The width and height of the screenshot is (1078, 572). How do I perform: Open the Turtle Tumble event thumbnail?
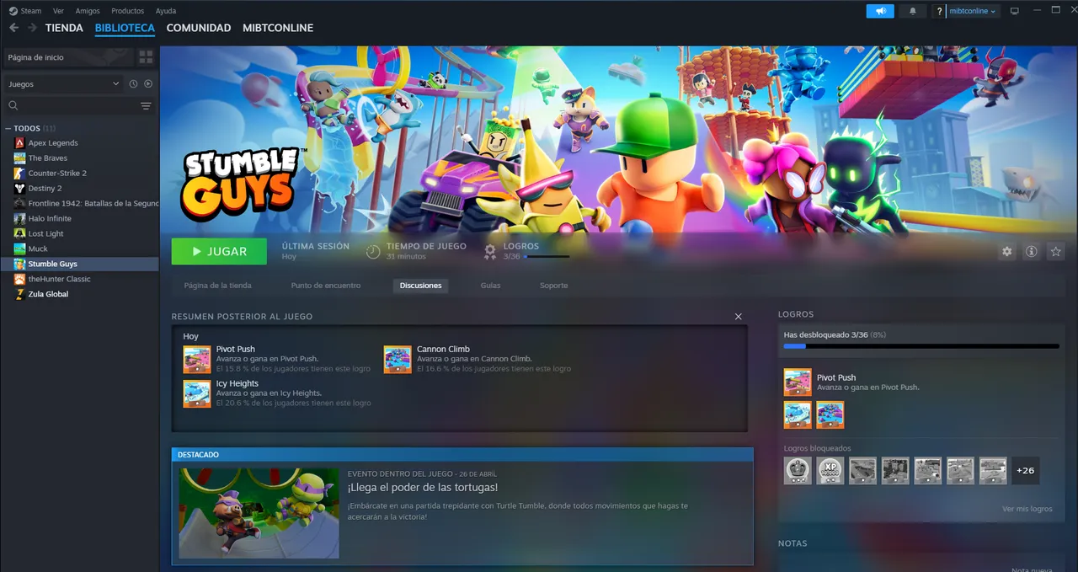pyautogui.click(x=259, y=513)
